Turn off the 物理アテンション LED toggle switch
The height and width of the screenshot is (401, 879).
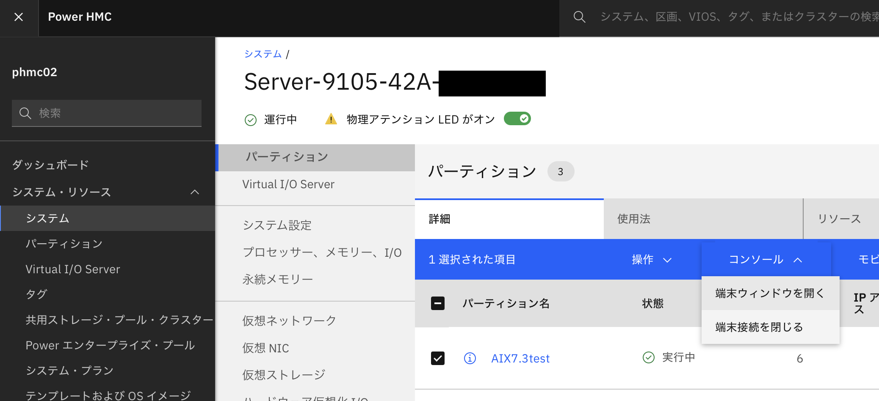click(517, 118)
